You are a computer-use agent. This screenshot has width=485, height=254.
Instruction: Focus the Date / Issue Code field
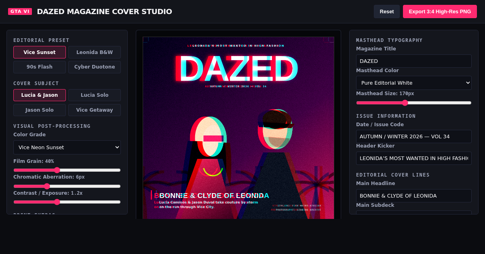tap(414, 136)
